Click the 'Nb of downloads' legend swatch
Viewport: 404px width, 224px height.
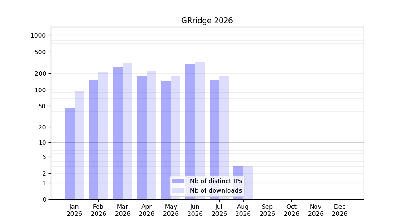click(178, 190)
